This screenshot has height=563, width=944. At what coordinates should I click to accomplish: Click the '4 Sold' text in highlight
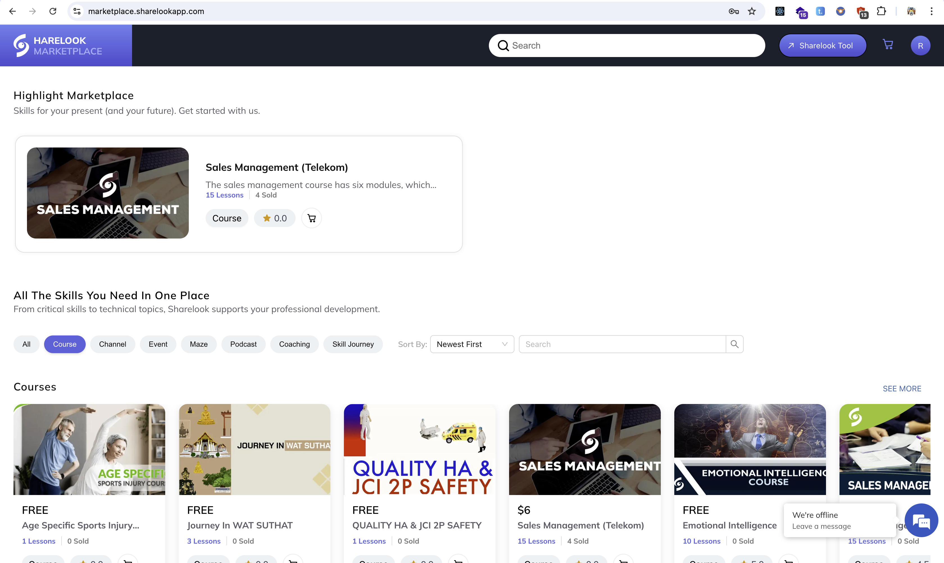pyautogui.click(x=265, y=195)
